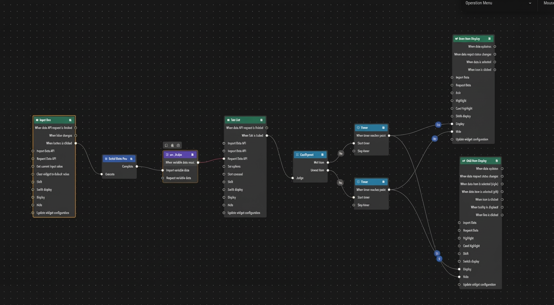Screen dimensions: 554x305
Task: Click the icon at right end of Condition node header
Action: pos(322,155)
